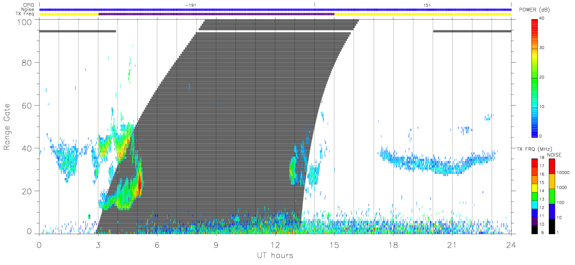Viewport: 575px width, 265px height.
Task: Click the cyan 12 MHz TX FRQ swatch
Action: (535, 204)
